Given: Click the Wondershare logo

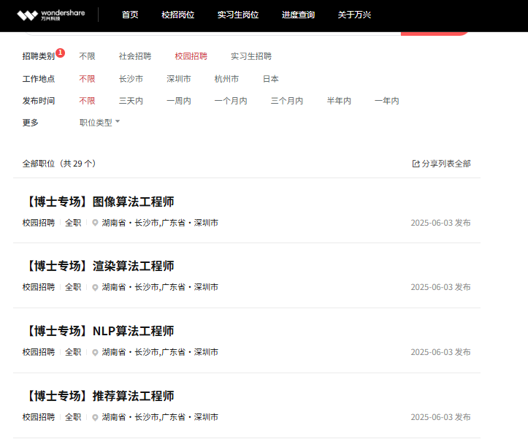Looking at the screenshot, I should [51, 15].
